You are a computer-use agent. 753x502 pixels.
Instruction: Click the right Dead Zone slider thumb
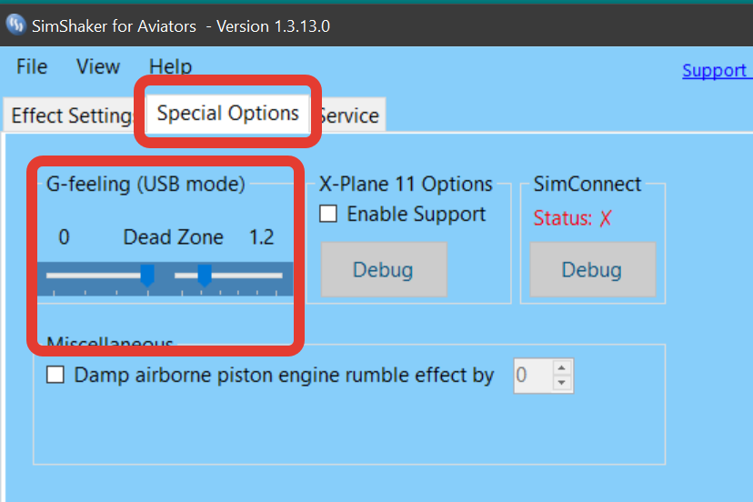[205, 276]
